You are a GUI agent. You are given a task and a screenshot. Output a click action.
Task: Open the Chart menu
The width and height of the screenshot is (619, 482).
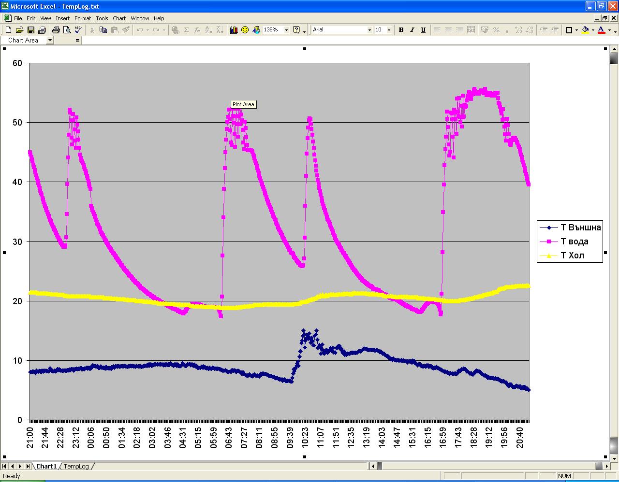pos(119,18)
